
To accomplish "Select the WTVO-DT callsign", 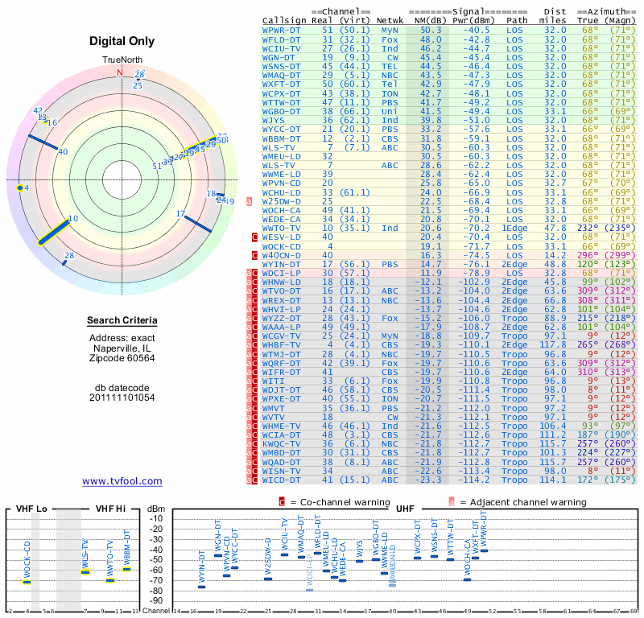I will click(281, 291).
